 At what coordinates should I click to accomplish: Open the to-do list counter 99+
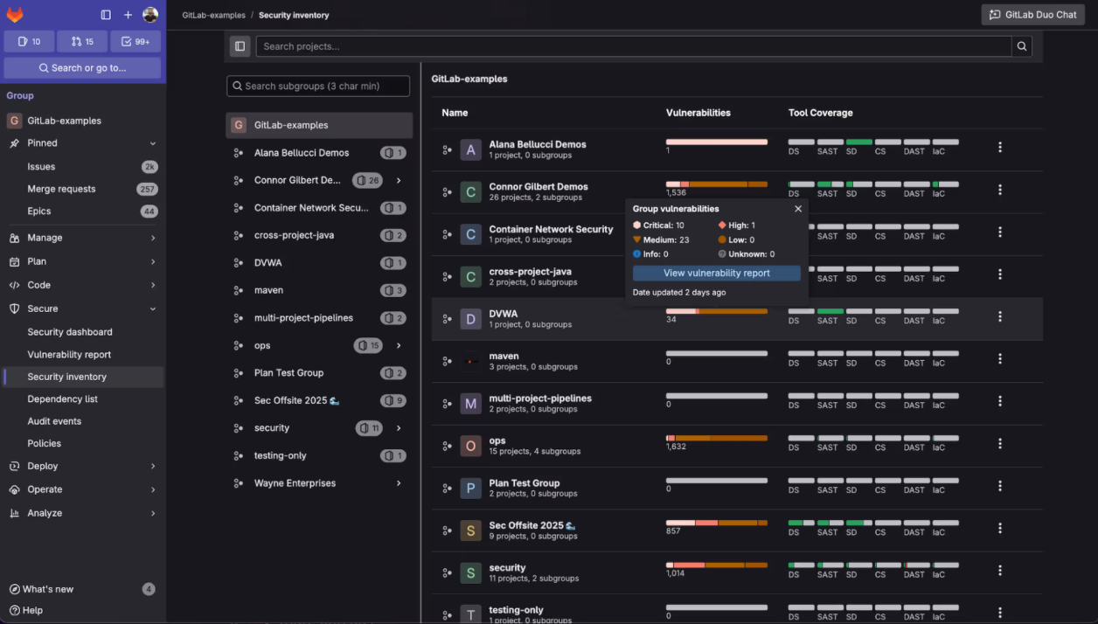[x=136, y=41]
